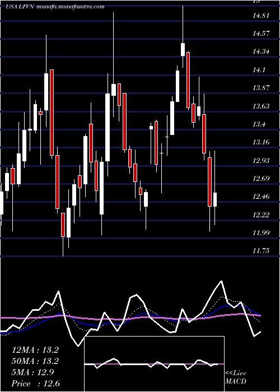Click the Price : 12.6 readout
280x392 pixels.
pos(36,384)
